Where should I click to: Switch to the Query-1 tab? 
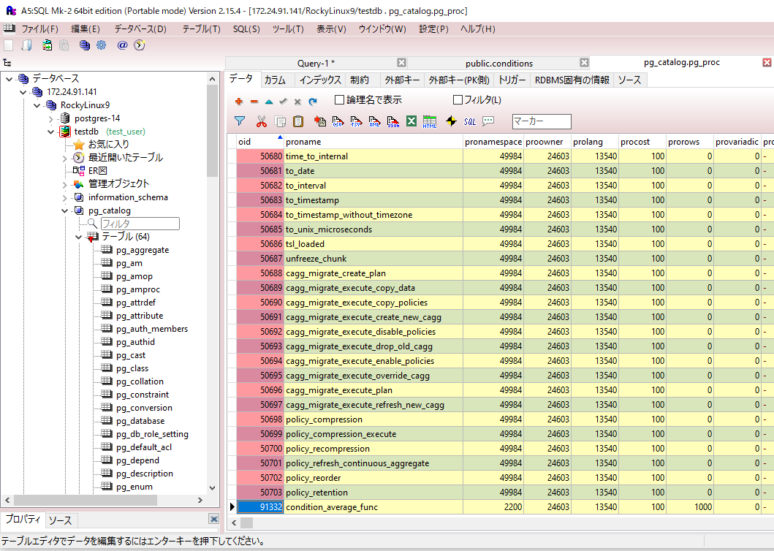coord(316,63)
